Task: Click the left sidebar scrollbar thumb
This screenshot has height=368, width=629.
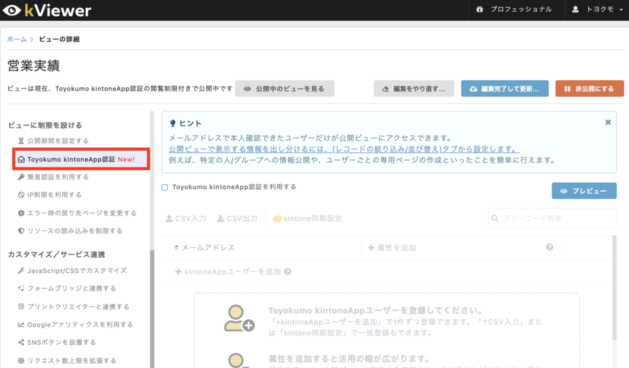Action: click(x=152, y=309)
